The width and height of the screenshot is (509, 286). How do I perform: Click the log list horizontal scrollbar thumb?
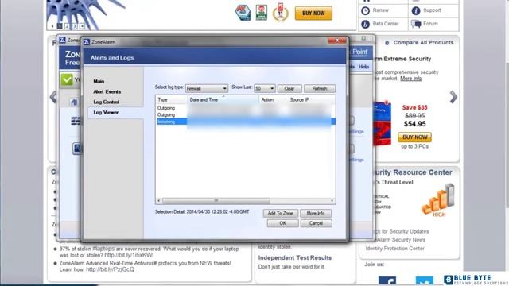[216, 201]
